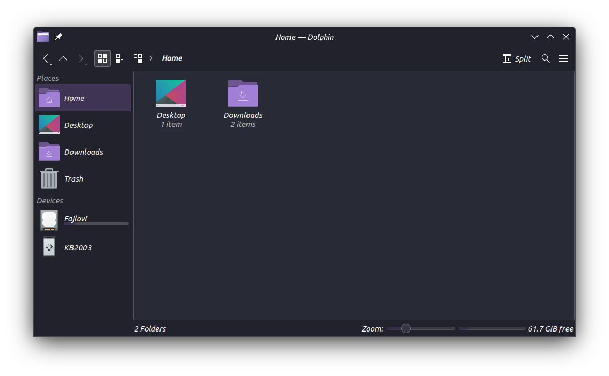Click the free disk space bar
The height and width of the screenshot is (376, 609).
[492, 328]
